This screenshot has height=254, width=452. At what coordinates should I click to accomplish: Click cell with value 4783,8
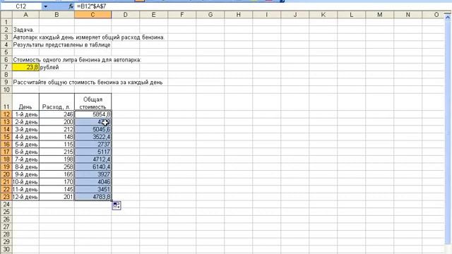click(93, 197)
